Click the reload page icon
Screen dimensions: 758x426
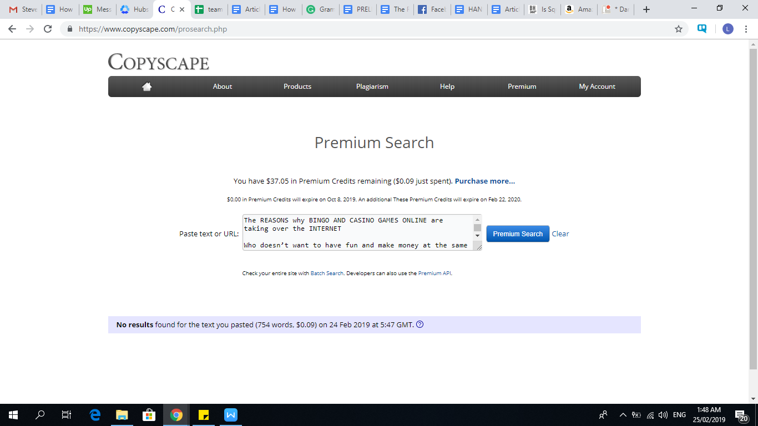pyautogui.click(x=48, y=29)
